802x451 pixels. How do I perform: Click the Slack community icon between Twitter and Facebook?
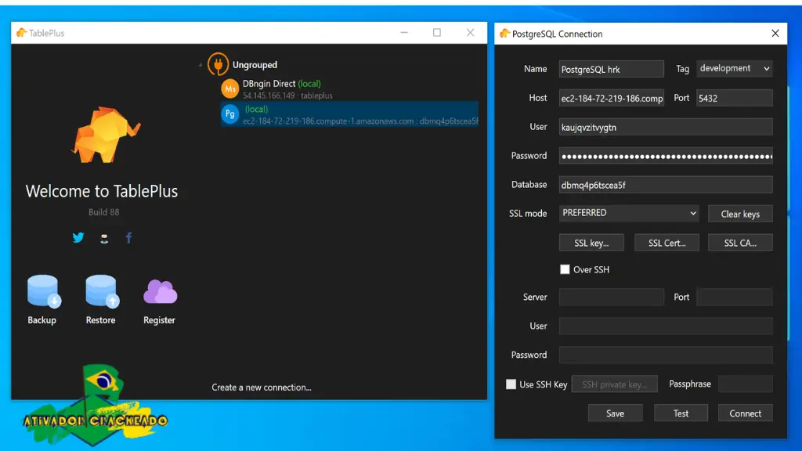[104, 238]
